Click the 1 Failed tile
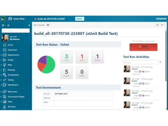The width and height of the screenshot is (168, 126). [x=82, y=57]
